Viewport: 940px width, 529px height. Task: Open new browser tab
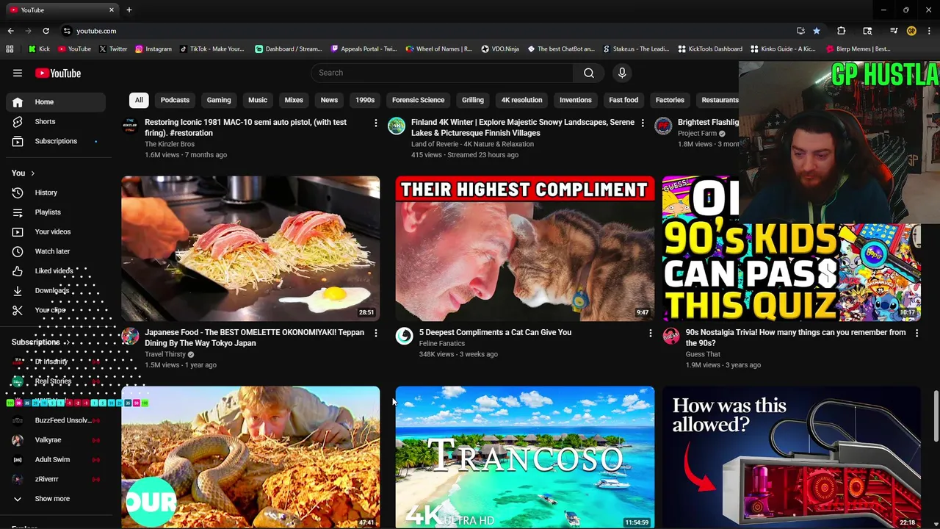[x=129, y=10]
